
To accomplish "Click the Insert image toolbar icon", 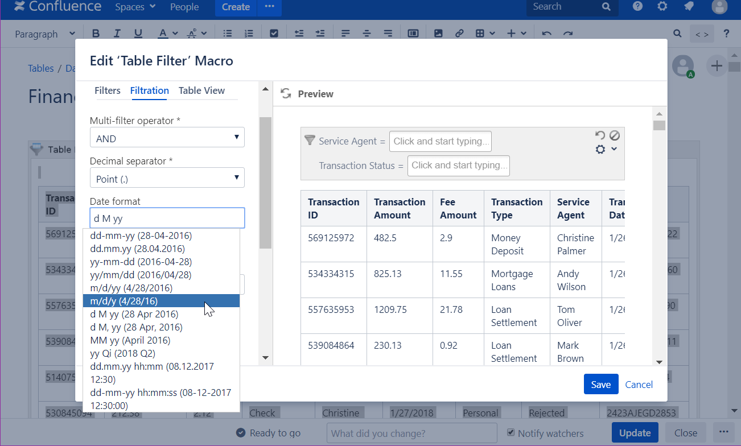I will click(438, 34).
